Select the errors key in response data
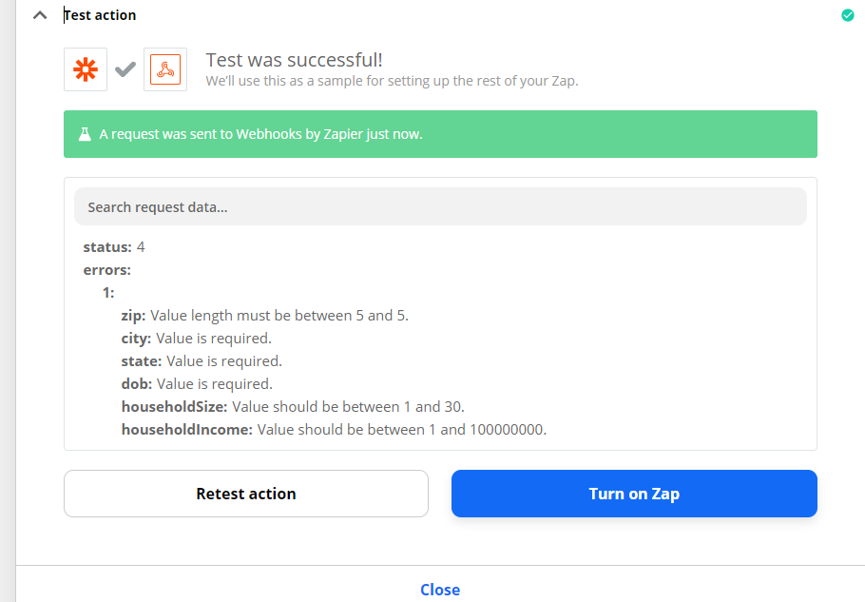This screenshot has width=865, height=602. pos(106,270)
